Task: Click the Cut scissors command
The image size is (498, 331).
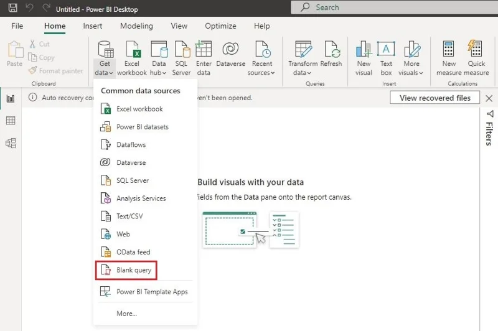Action: [39, 44]
